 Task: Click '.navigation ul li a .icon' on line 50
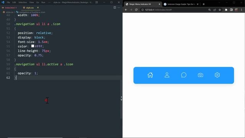(x=37, y=24)
